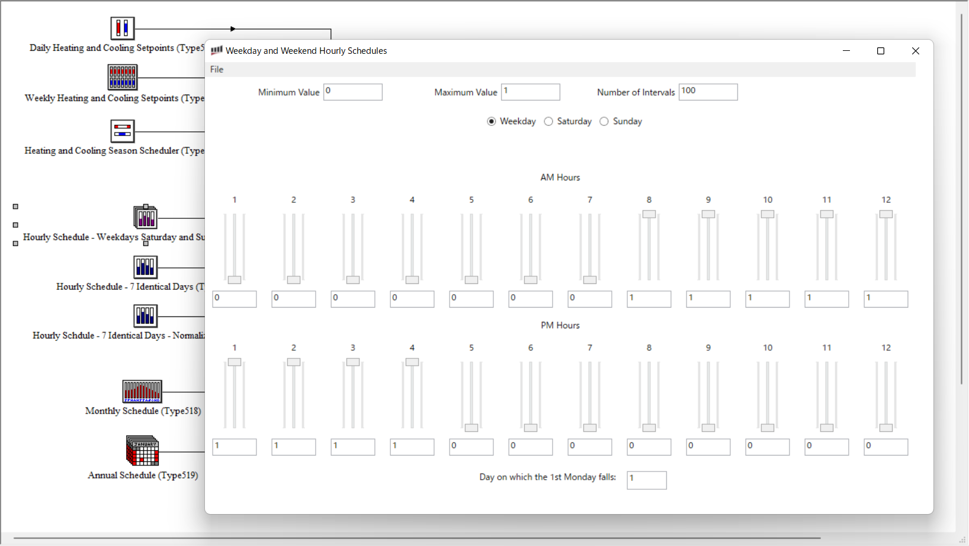The image size is (969, 546).
Task: Click the PM hour 3 slider thumb
Action: [353, 362]
